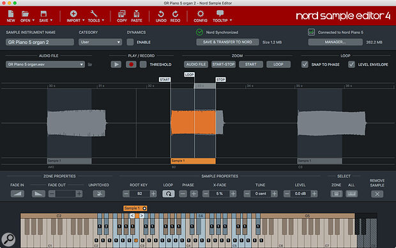Toggle Connected to Nord Piano 5 checkbox
The height and width of the screenshot is (248, 396).
pyautogui.click(x=311, y=32)
